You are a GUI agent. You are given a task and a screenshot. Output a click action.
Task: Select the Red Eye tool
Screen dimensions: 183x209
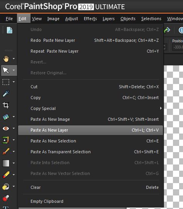6,128
